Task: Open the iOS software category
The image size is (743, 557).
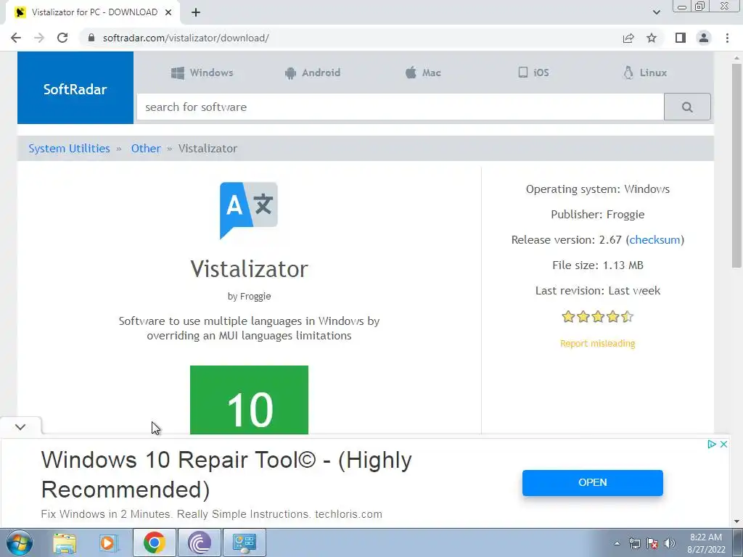Action: pos(533,73)
